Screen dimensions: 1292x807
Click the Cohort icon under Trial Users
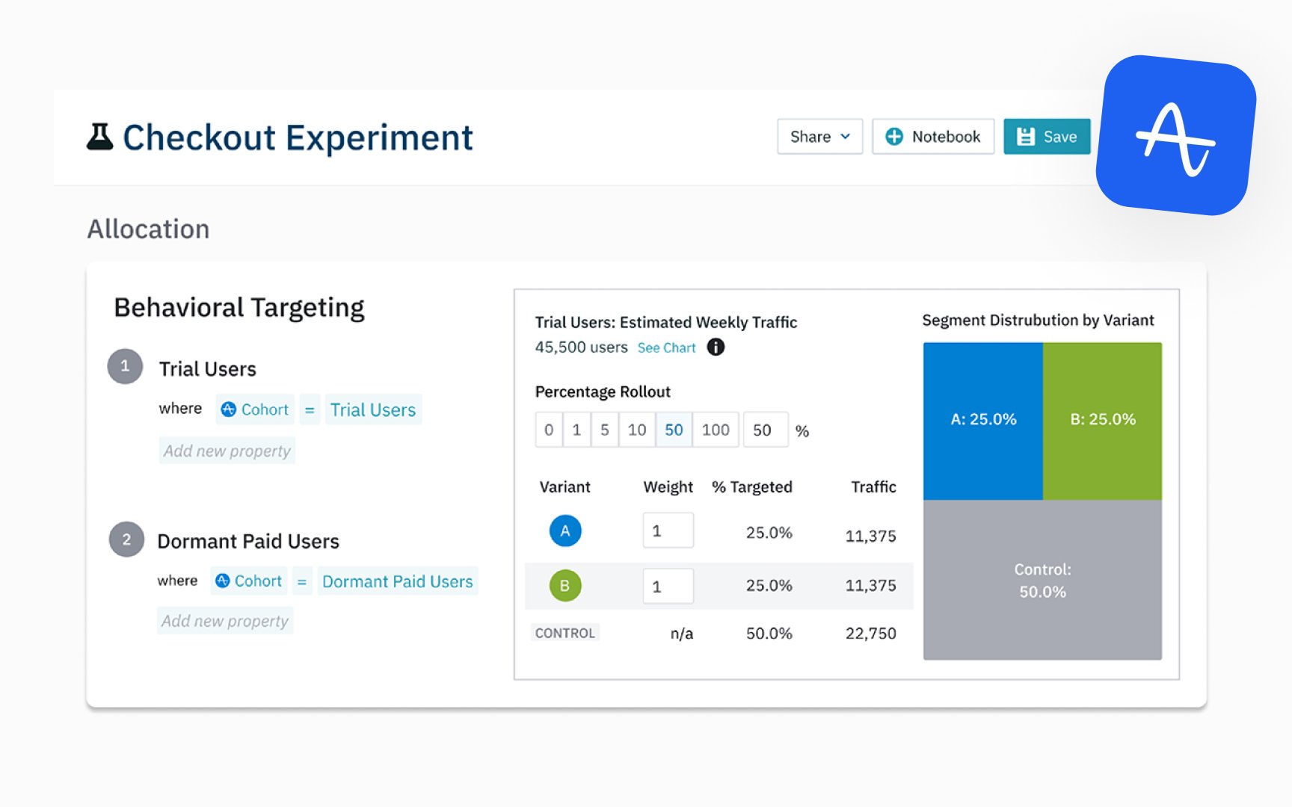229,409
